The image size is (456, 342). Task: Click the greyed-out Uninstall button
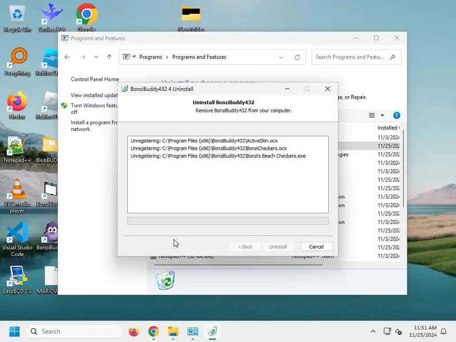[278, 247]
